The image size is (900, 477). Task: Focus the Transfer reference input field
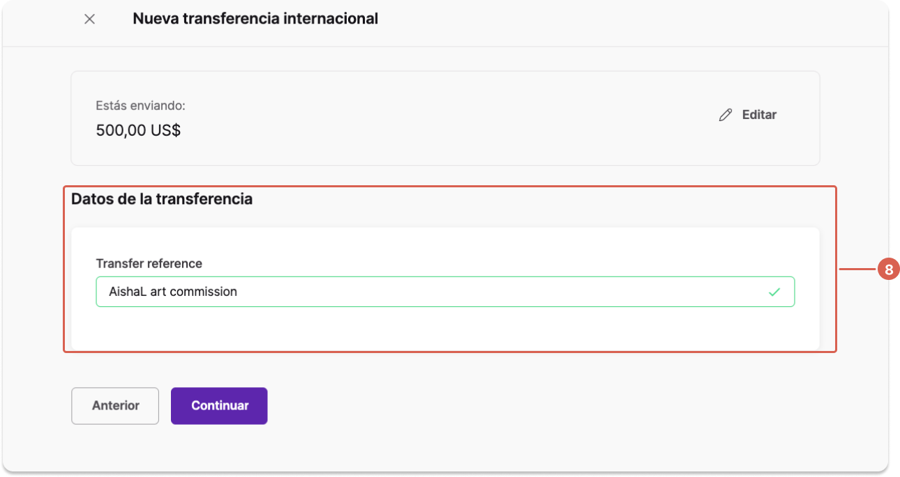pos(445,292)
